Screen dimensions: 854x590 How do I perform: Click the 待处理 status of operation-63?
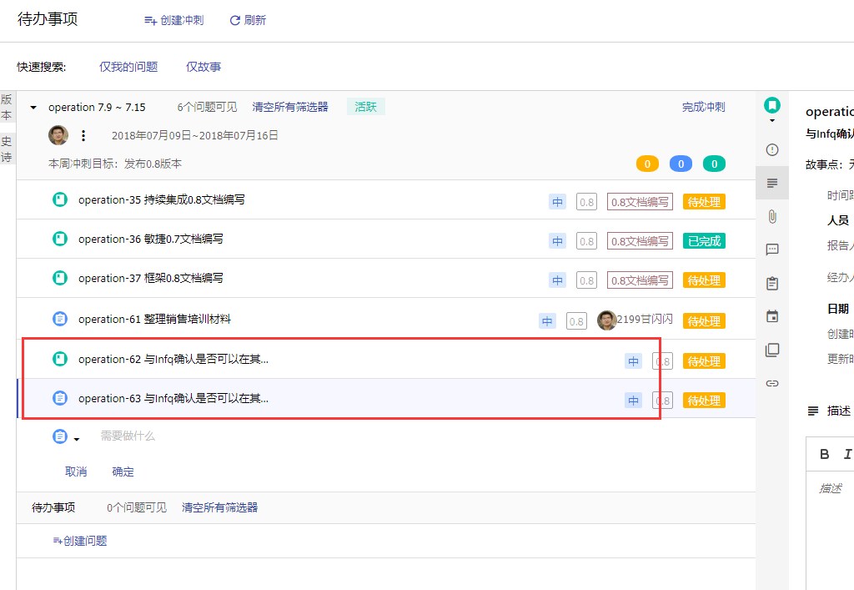(704, 400)
